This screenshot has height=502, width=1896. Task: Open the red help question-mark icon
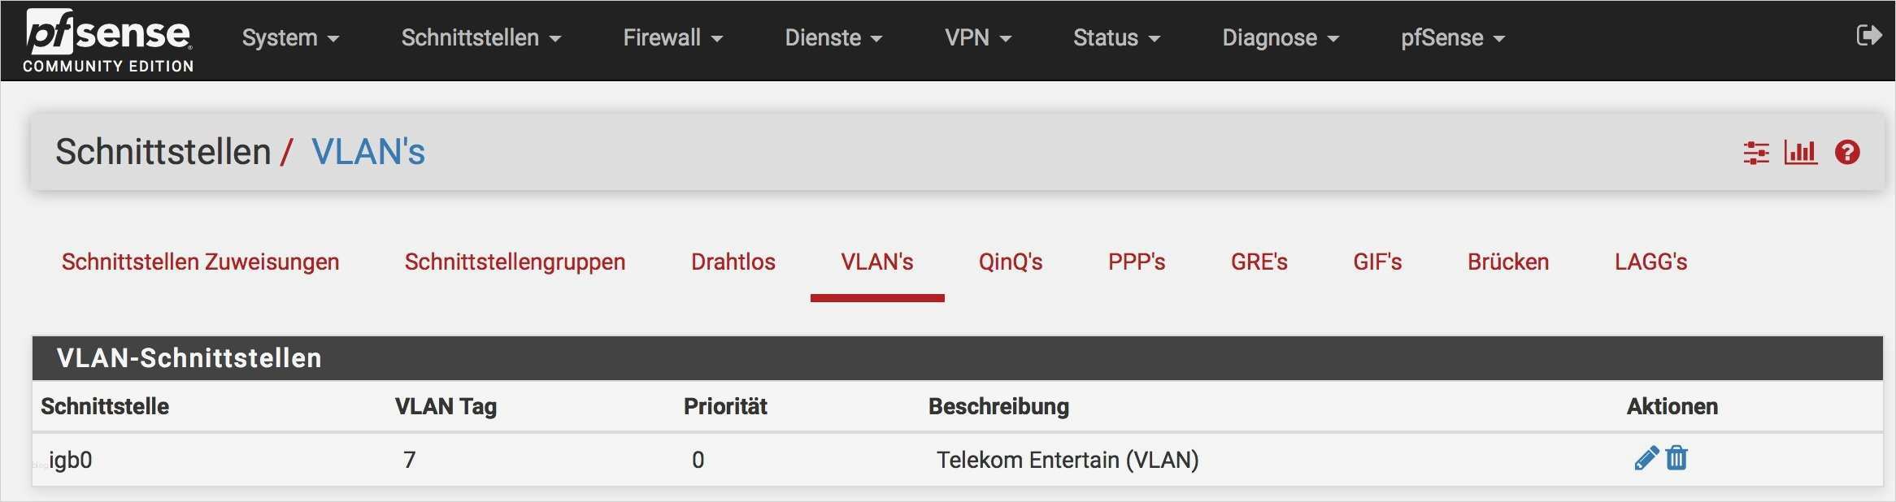click(x=1847, y=153)
